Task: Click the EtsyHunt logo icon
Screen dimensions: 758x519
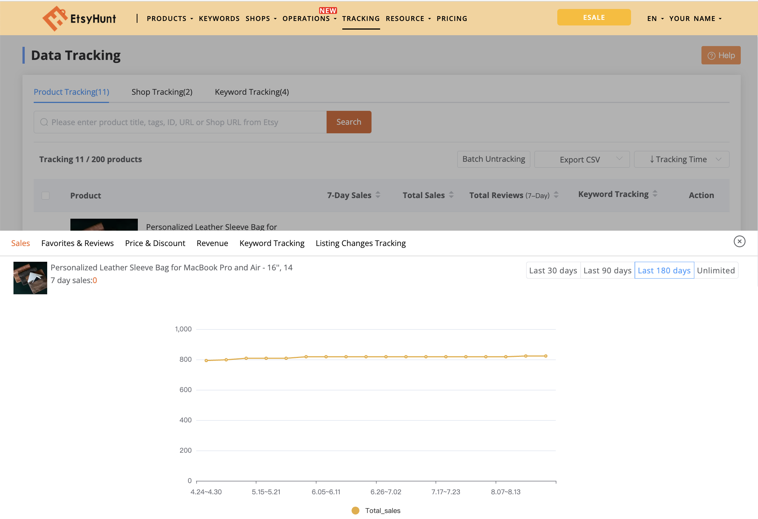Action: (x=55, y=18)
